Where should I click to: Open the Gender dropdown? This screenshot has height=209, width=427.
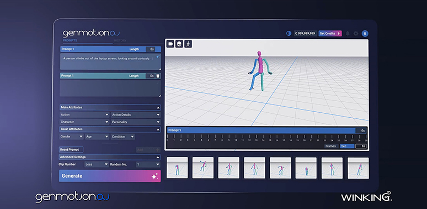(72, 137)
